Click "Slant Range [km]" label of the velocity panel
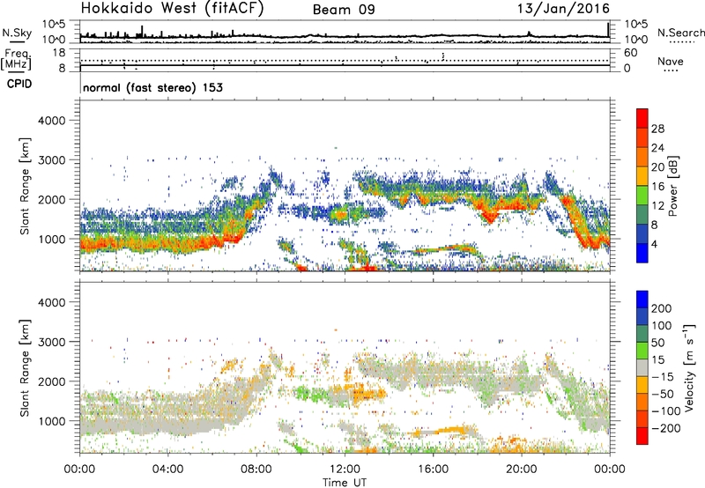705x488 pixels. tap(25, 368)
